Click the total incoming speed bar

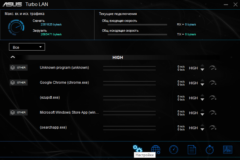pos(137,25)
